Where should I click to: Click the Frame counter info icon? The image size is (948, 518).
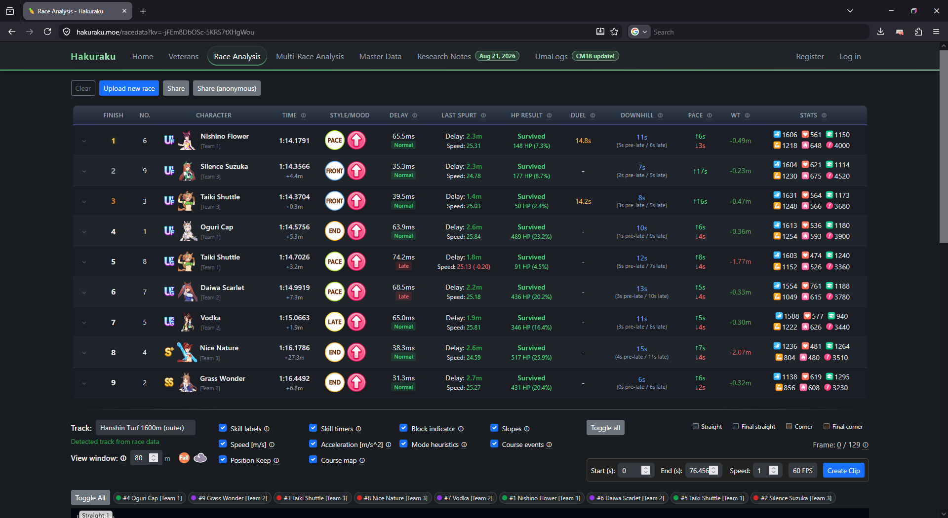click(x=866, y=445)
